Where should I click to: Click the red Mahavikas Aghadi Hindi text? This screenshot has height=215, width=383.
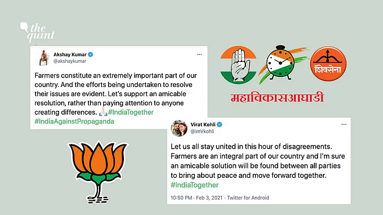tap(277, 98)
